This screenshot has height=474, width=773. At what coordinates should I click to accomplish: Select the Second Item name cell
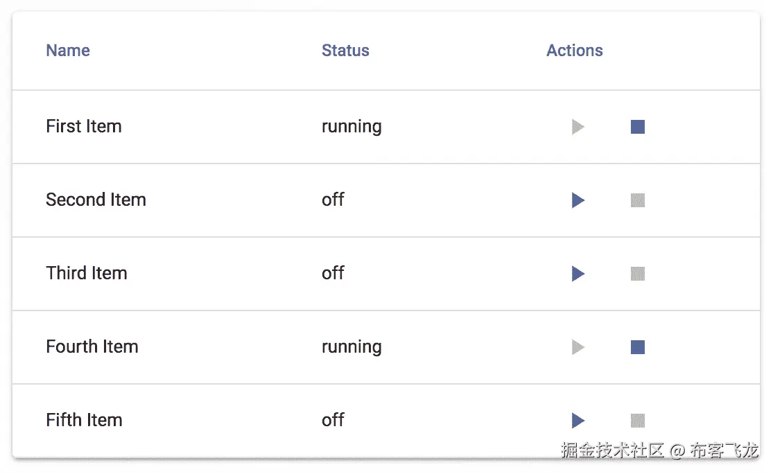tap(96, 200)
